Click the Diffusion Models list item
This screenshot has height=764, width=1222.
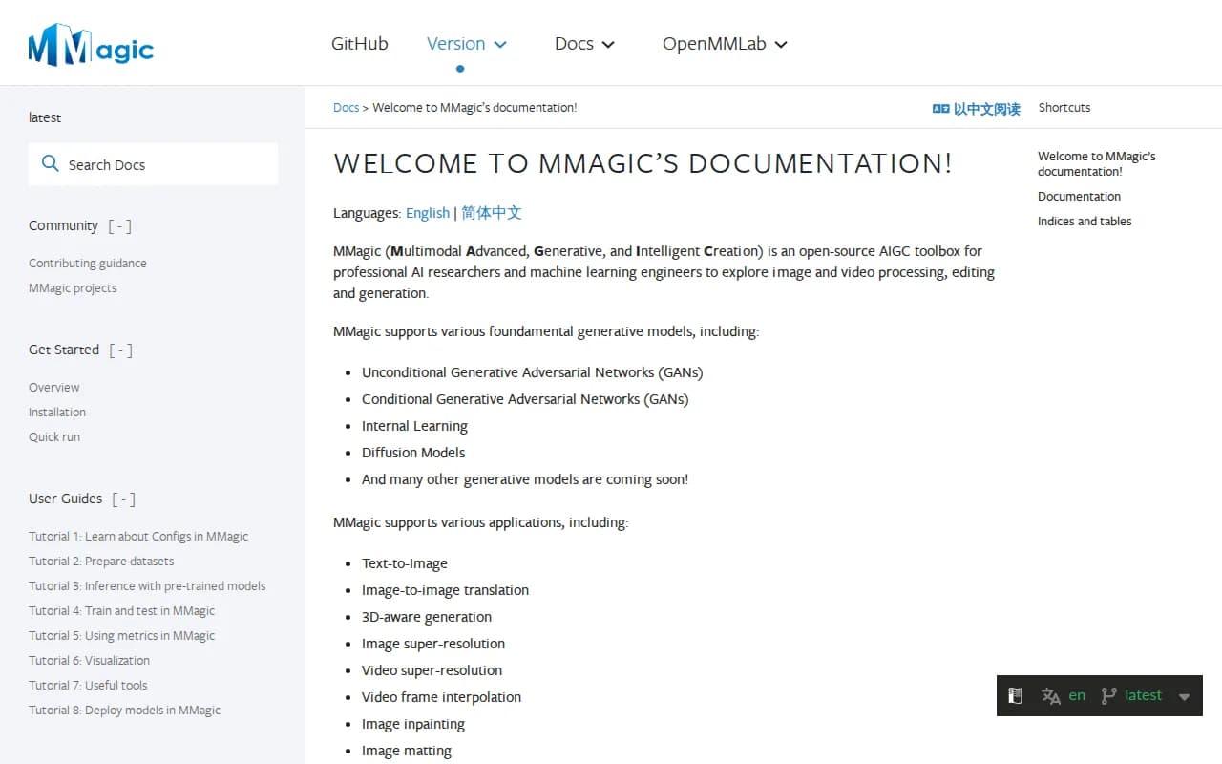pyautogui.click(x=413, y=453)
